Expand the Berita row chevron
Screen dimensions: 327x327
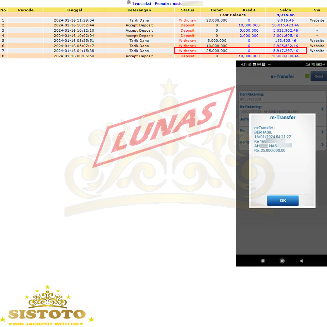[x=322, y=144]
